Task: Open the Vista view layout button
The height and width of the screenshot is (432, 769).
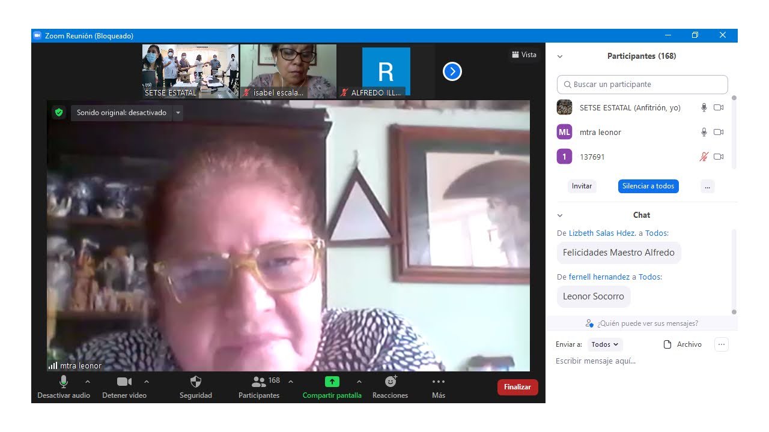Action: [x=524, y=55]
